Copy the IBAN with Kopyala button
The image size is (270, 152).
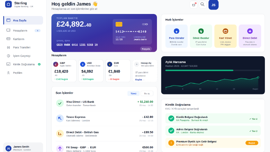click(x=146, y=49)
